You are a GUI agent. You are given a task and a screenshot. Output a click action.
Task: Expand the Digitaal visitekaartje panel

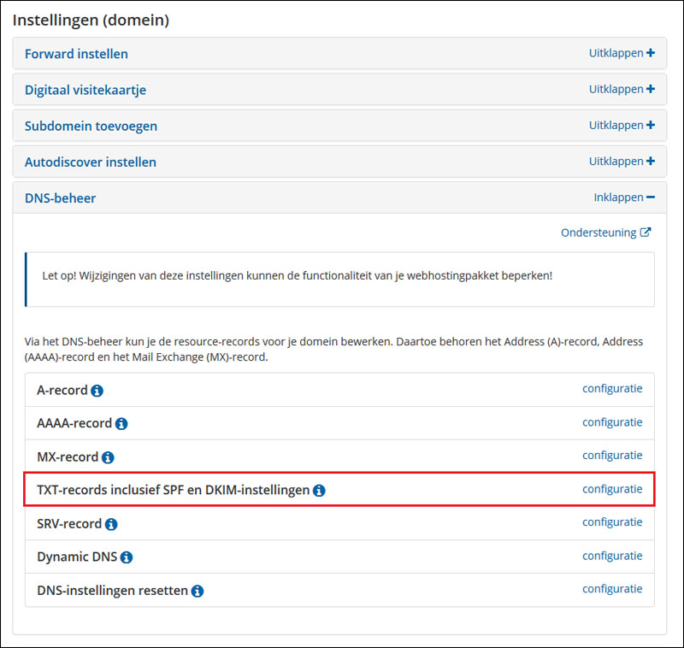(x=622, y=89)
